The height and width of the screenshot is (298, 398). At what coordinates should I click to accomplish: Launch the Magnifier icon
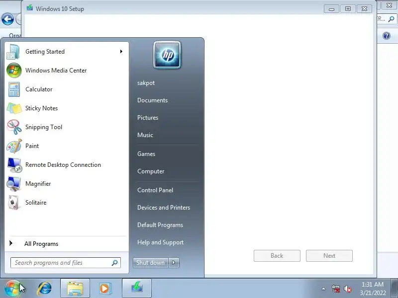pos(14,184)
